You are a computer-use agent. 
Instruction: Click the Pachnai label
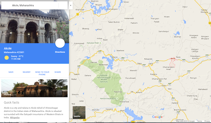tap(118, 92)
